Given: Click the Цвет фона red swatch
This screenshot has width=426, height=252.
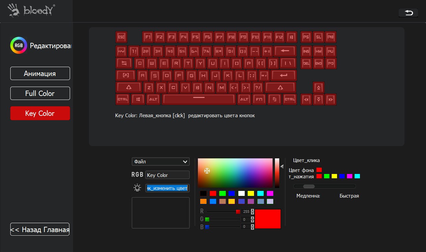Looking at the screenshot, I should (x=319, y=170).
